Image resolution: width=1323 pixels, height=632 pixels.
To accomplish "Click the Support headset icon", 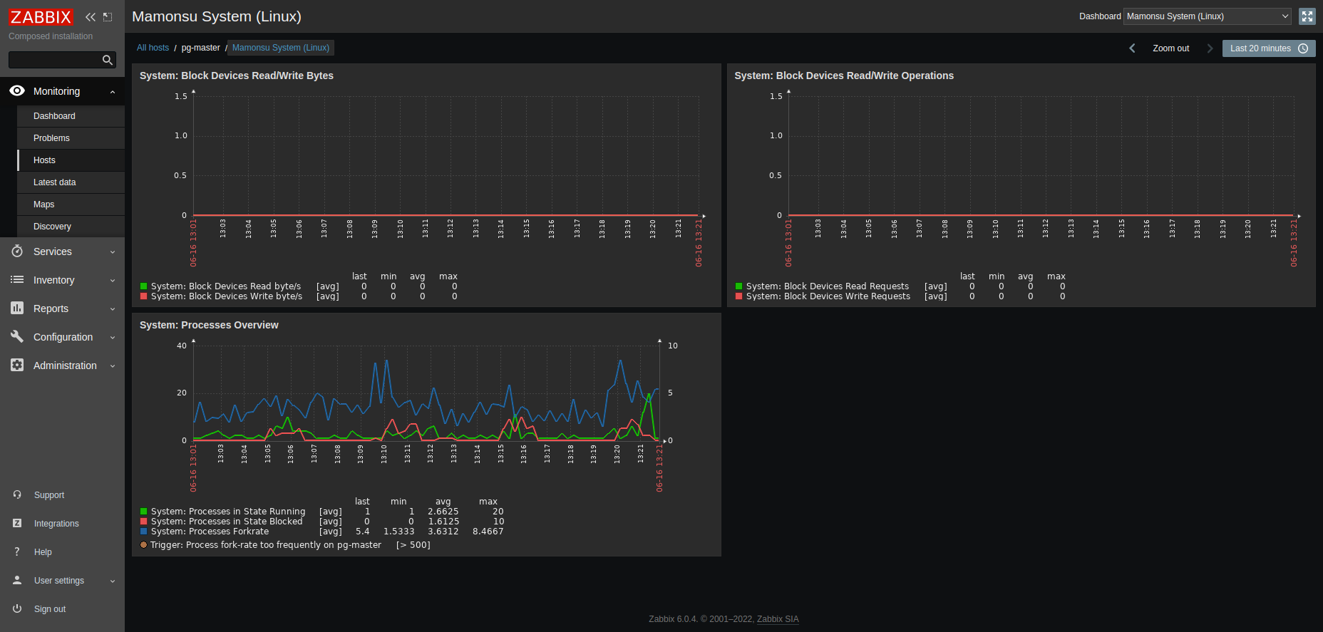I will (17, 494).
